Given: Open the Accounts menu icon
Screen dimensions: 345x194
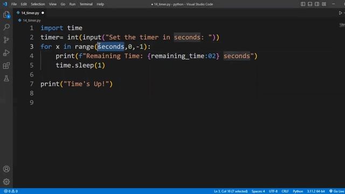Looking at the screenshot, I should tap(6, 169).
